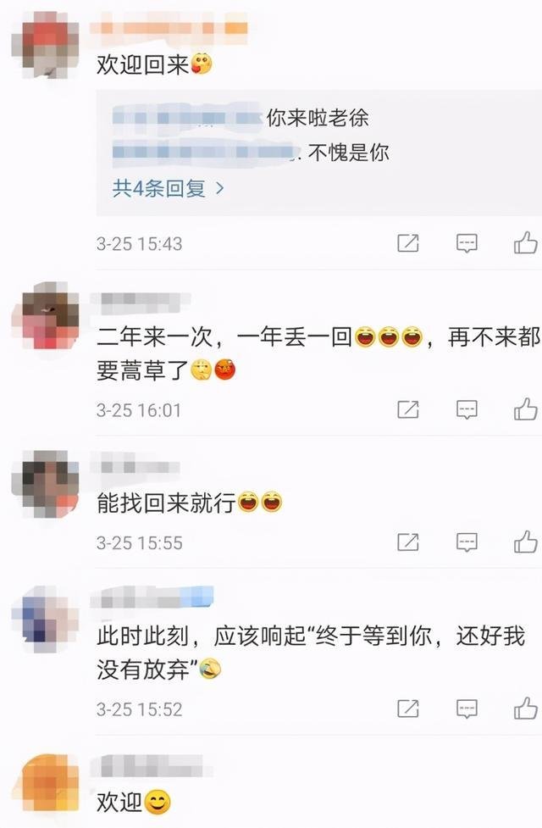Image resolution: width=542 pixels, height=828 pixels.
Task: Expand the 共4条回复 replies link
Action: click(169, 188)
